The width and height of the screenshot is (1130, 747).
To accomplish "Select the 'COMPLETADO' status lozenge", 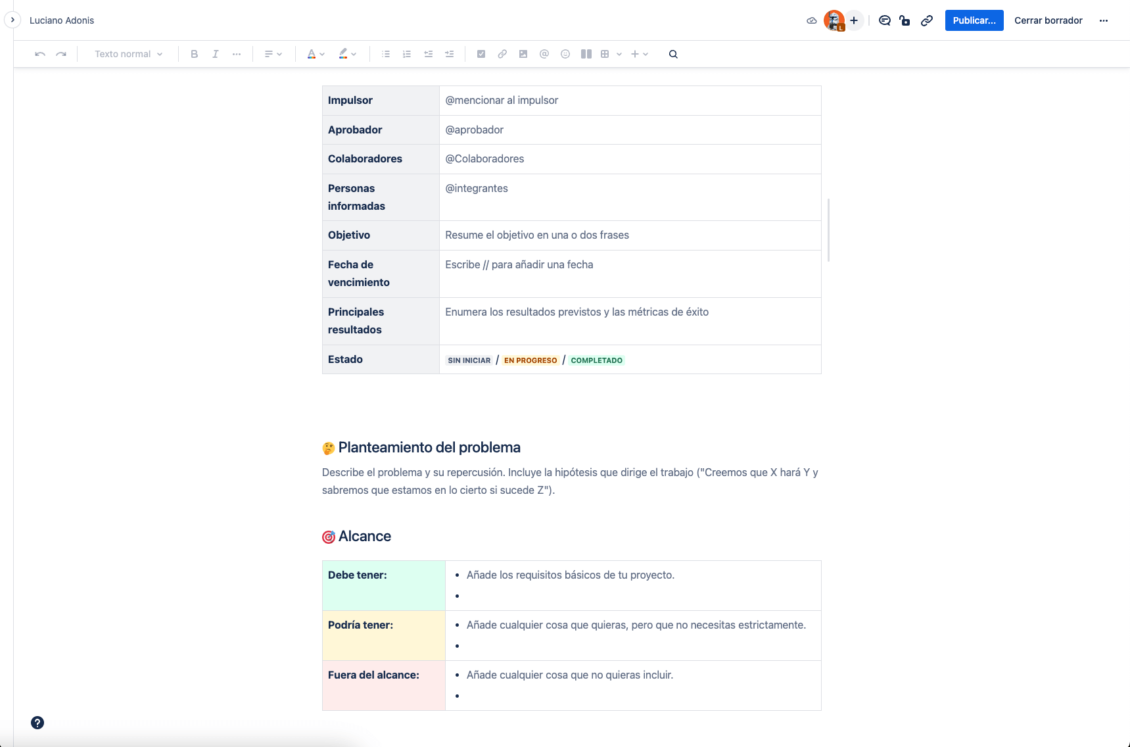I will click(596, 360).
